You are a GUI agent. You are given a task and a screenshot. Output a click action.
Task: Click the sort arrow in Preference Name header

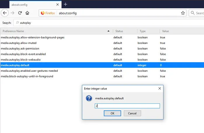(x=108, y=31)
